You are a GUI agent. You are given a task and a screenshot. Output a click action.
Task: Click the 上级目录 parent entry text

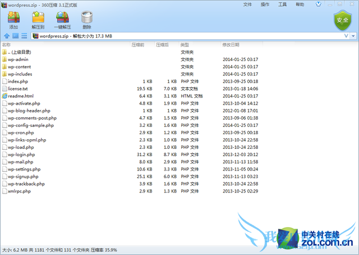(x=21, y=52)
